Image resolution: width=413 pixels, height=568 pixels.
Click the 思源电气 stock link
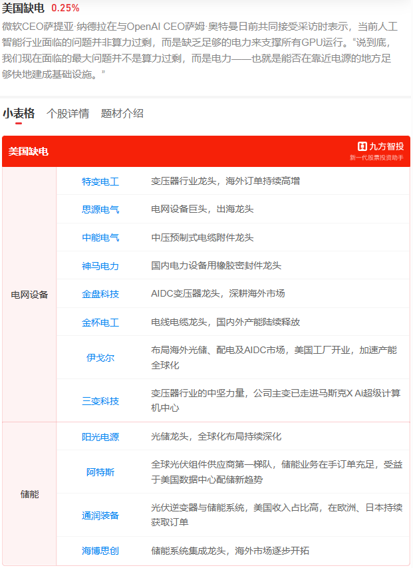(100, 210)
